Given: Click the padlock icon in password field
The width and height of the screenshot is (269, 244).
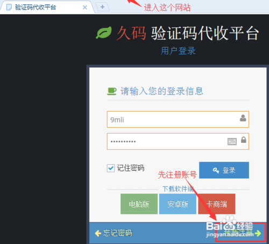Looking at the screenshot, I should (243, 140).
